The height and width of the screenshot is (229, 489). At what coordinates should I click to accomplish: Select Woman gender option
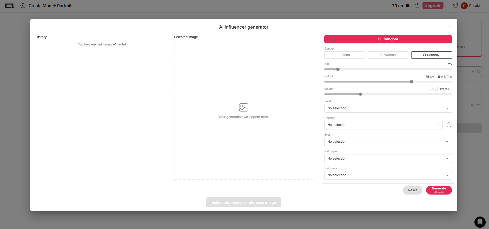(388, 55)
